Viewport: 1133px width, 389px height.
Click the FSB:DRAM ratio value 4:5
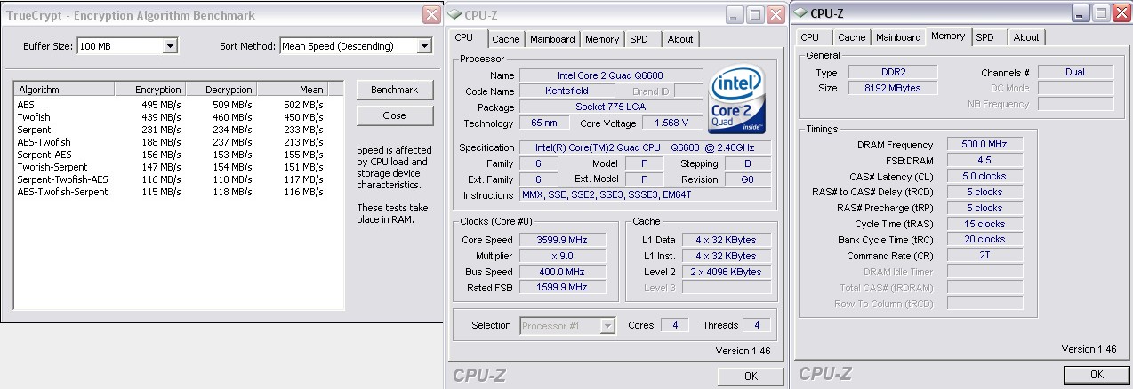(x=984, y=161)
